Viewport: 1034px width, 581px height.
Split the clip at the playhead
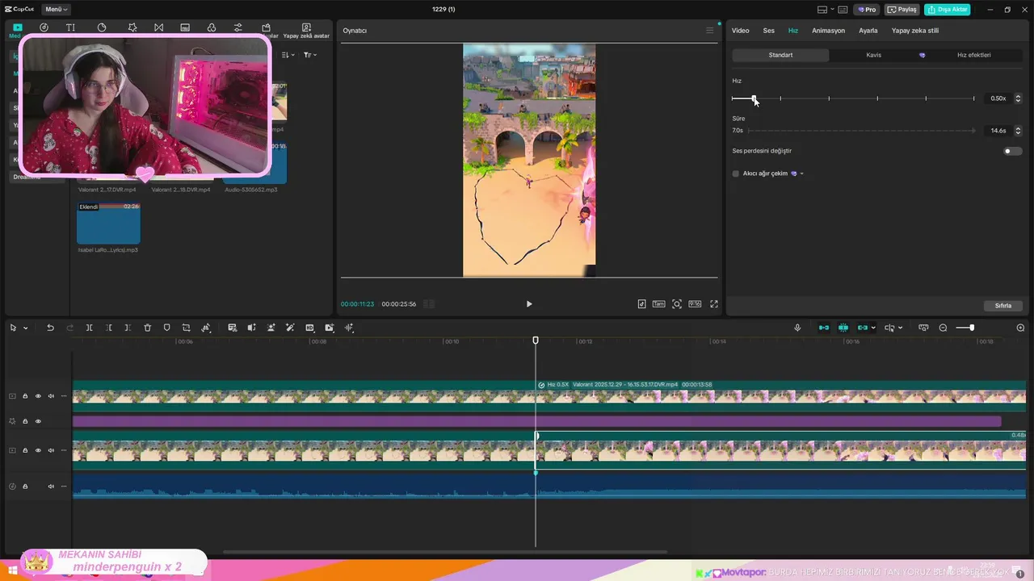pos(89,328)
